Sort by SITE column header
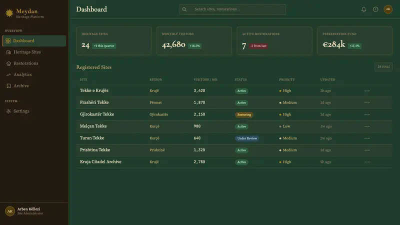The height and width of the screenshot is (225, 400). pos(83,79)
